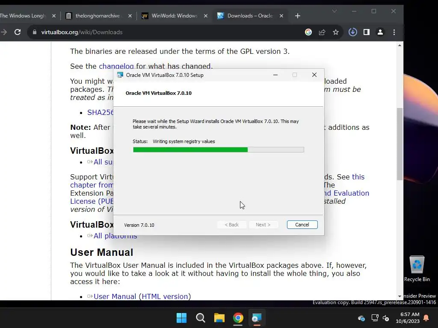
Task: Close The Windows Longhorn tab
Action: 54,16
